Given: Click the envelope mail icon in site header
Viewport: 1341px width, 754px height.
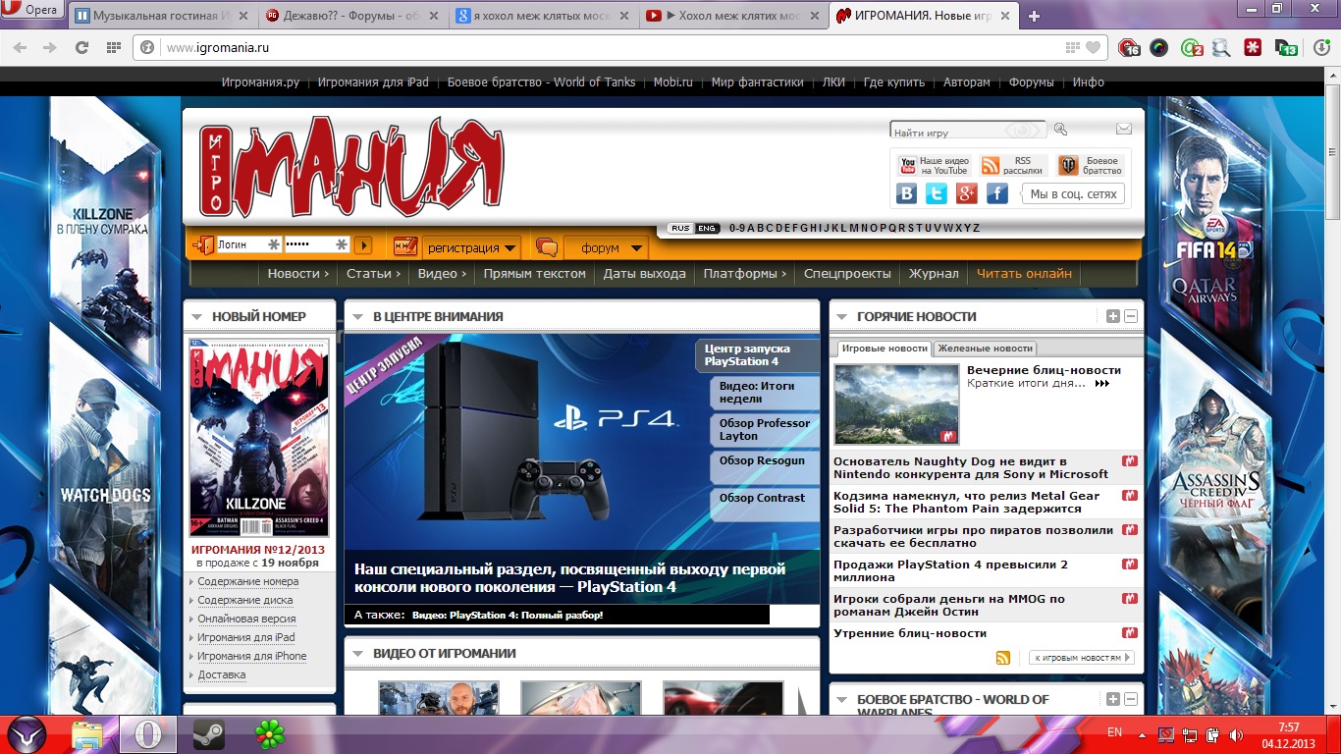Looking at the screenshot, I should point(1124,129).
